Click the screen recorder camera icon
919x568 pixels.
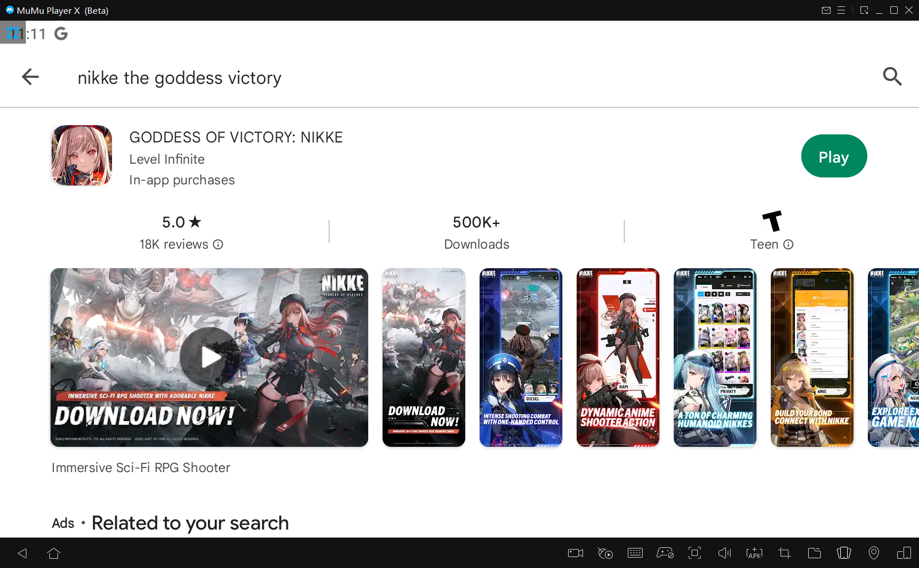coord(575,553)
